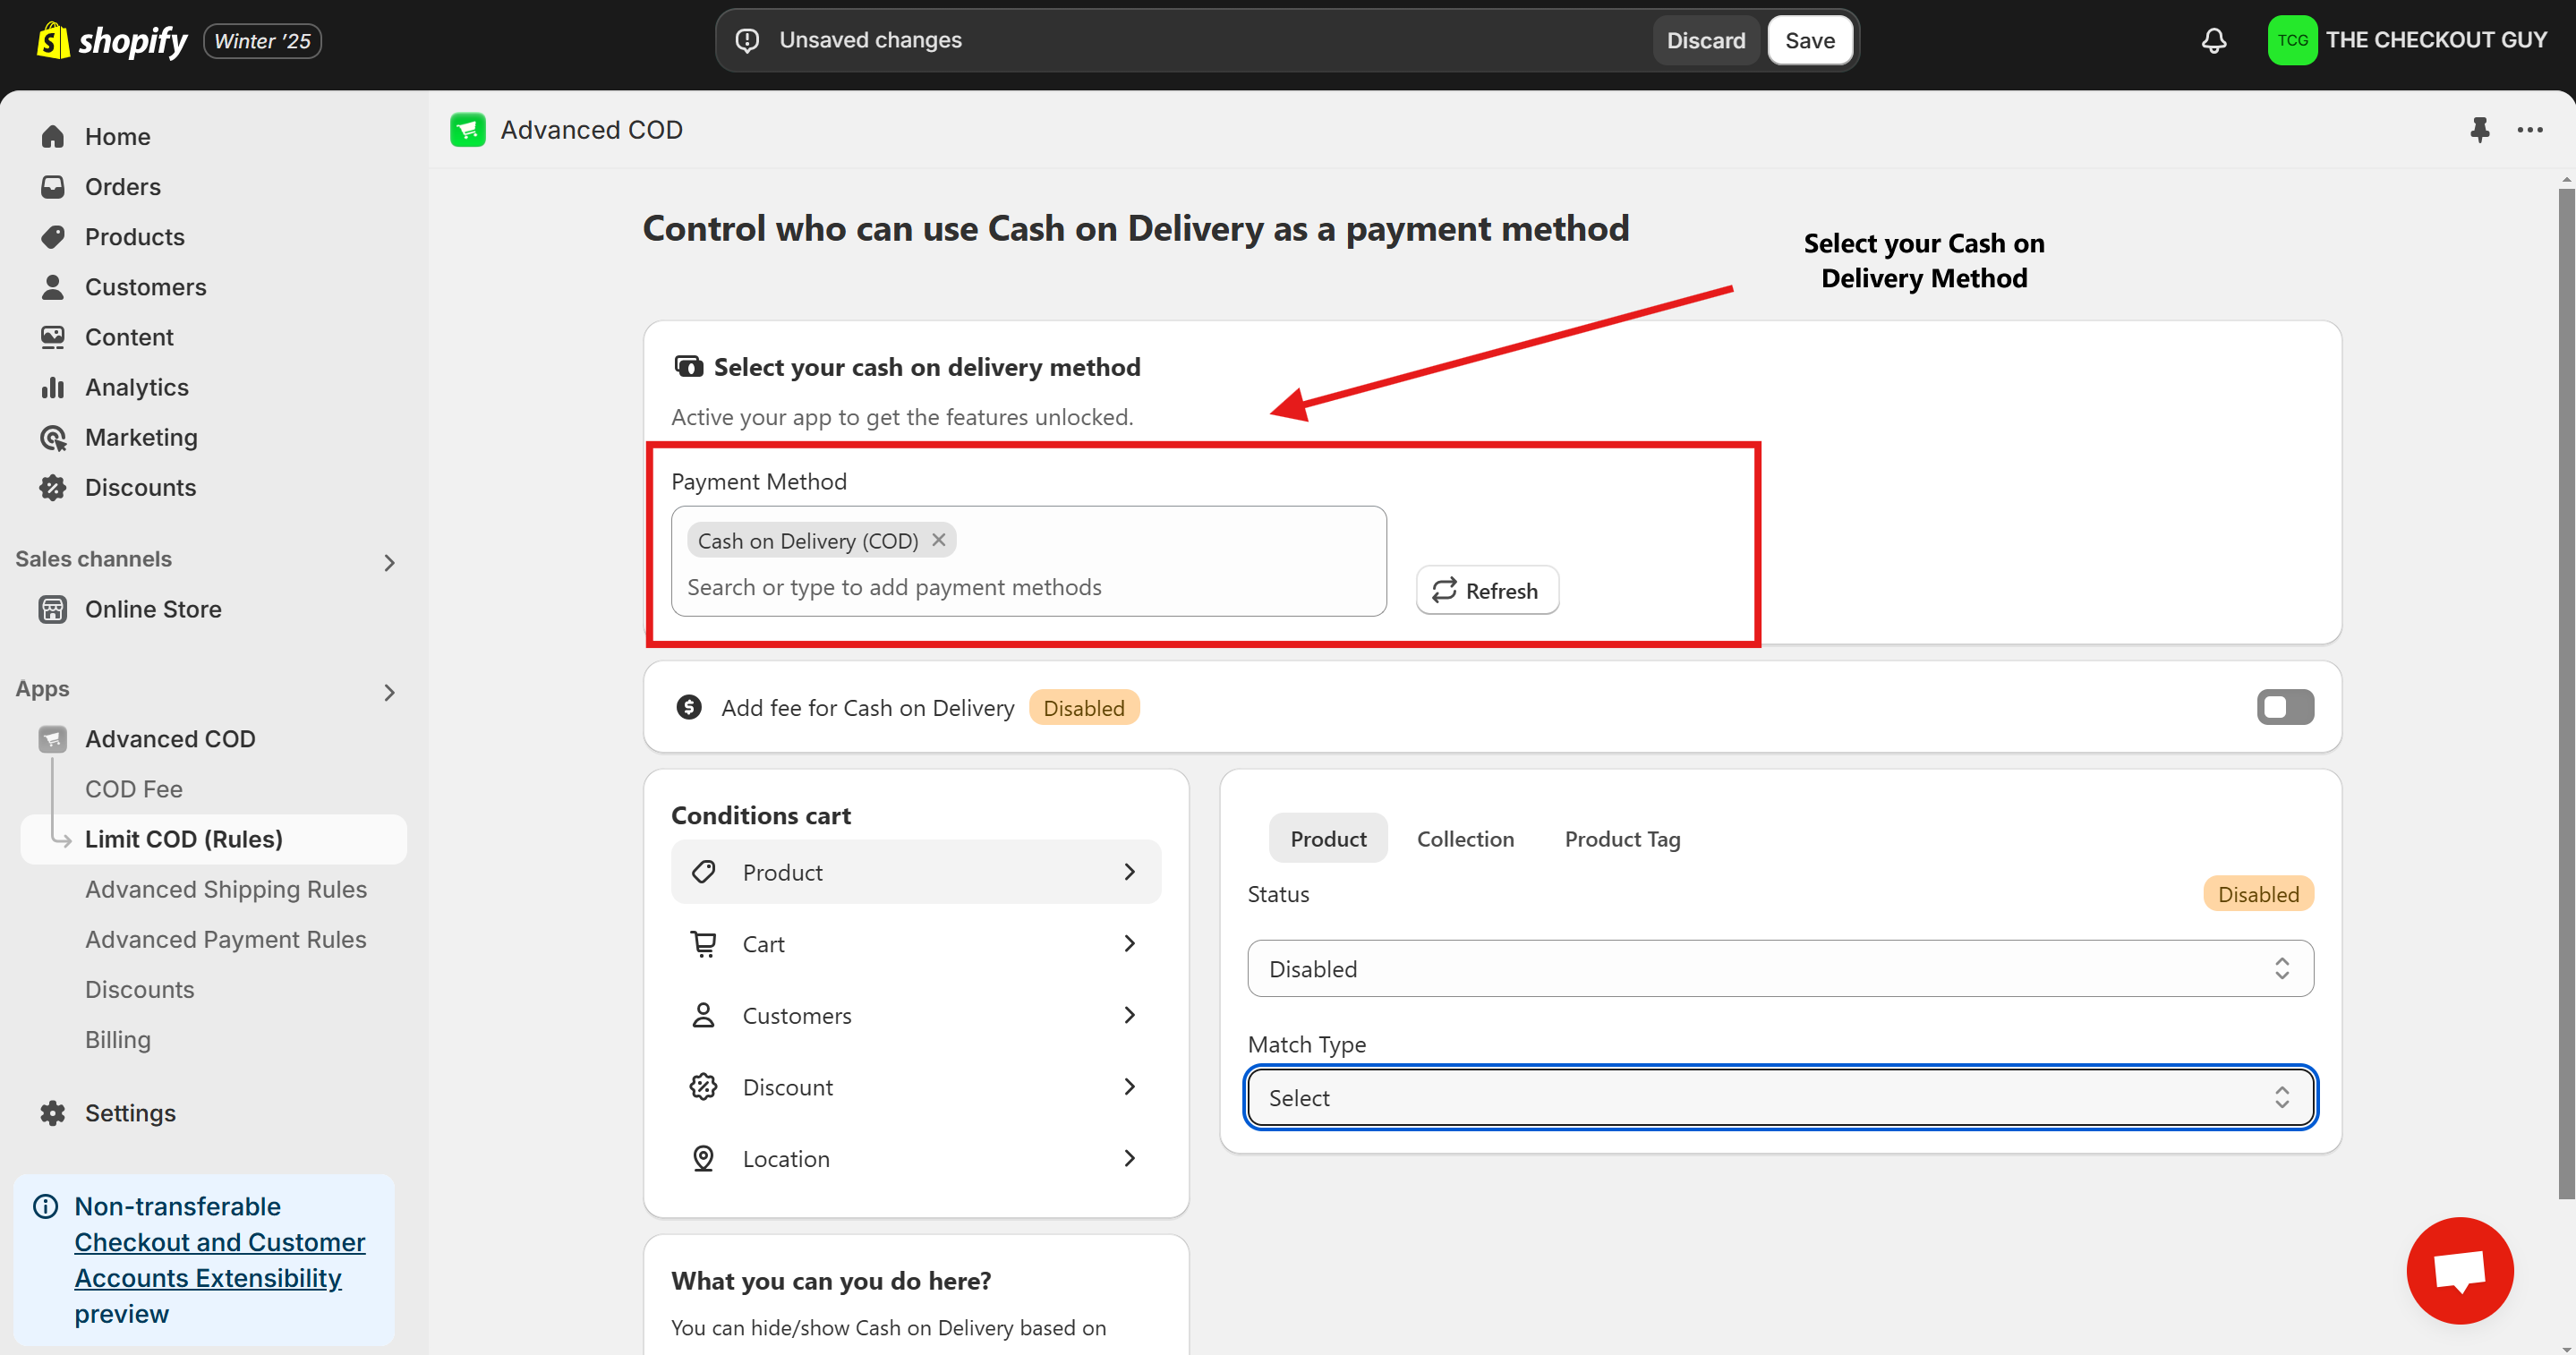Switch to the Product tab
2576x1355 pixels.
[1328, 838]
